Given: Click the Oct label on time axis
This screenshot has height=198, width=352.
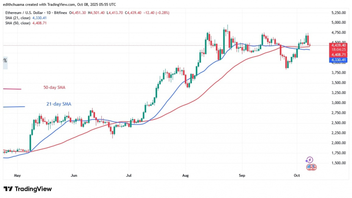Looking at the screenshot, I should point(297,175).
